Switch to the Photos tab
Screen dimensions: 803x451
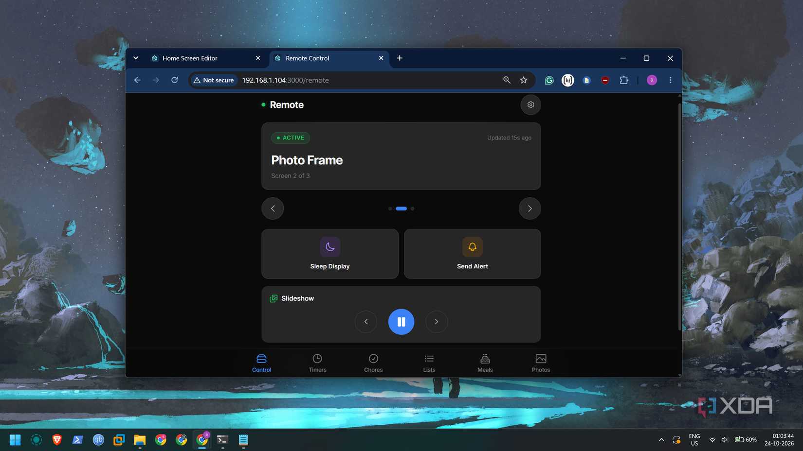coord(541,363)
